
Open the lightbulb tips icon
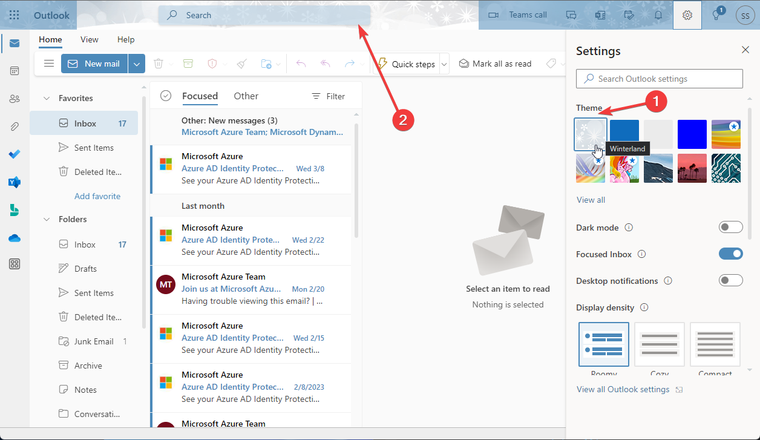(716, 15)
